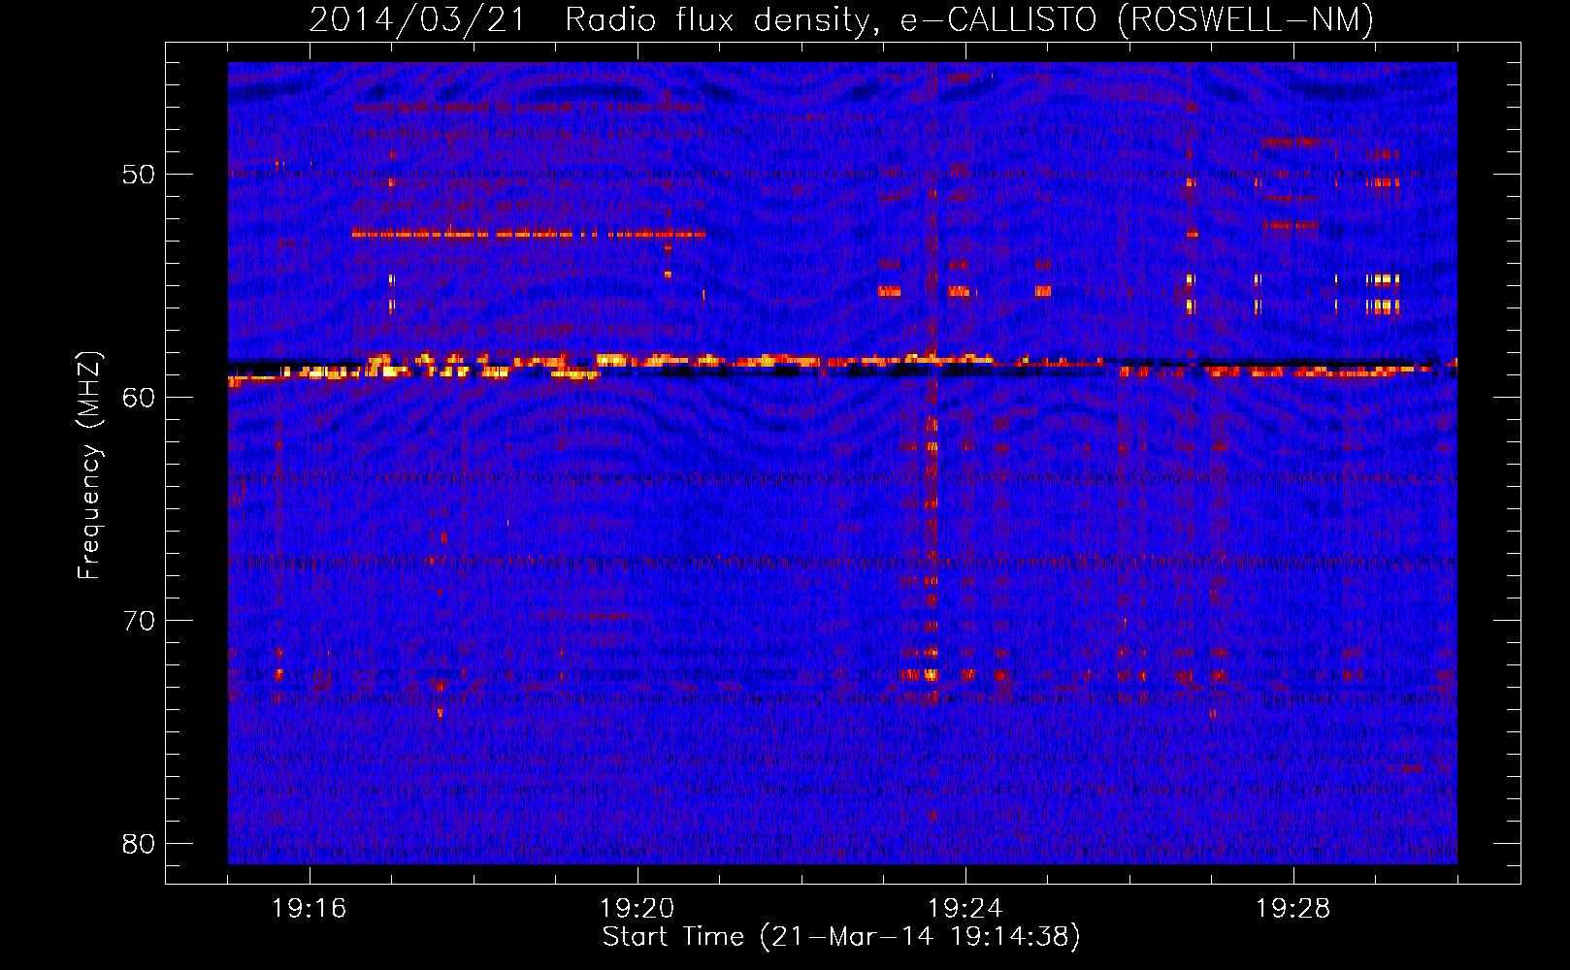This screenshot has width=1570, height=970.
Task: Click the 'Start Time (21-Mar-14 19:14:38)' label
Action: pyautogui.click(x=841, y=937)
